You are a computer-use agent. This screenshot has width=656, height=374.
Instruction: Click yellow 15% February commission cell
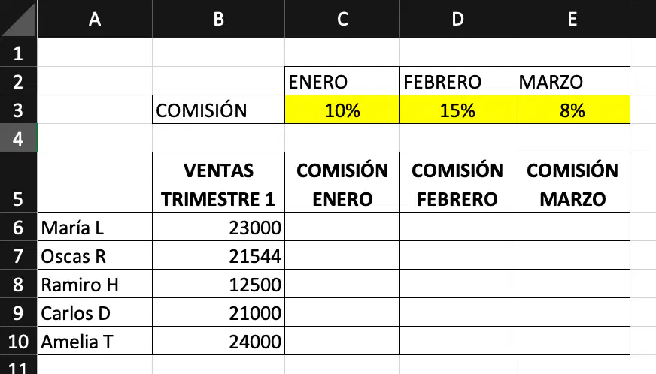(457, 110)
